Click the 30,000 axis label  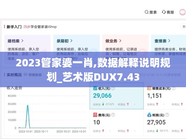[x=12, y=104]
